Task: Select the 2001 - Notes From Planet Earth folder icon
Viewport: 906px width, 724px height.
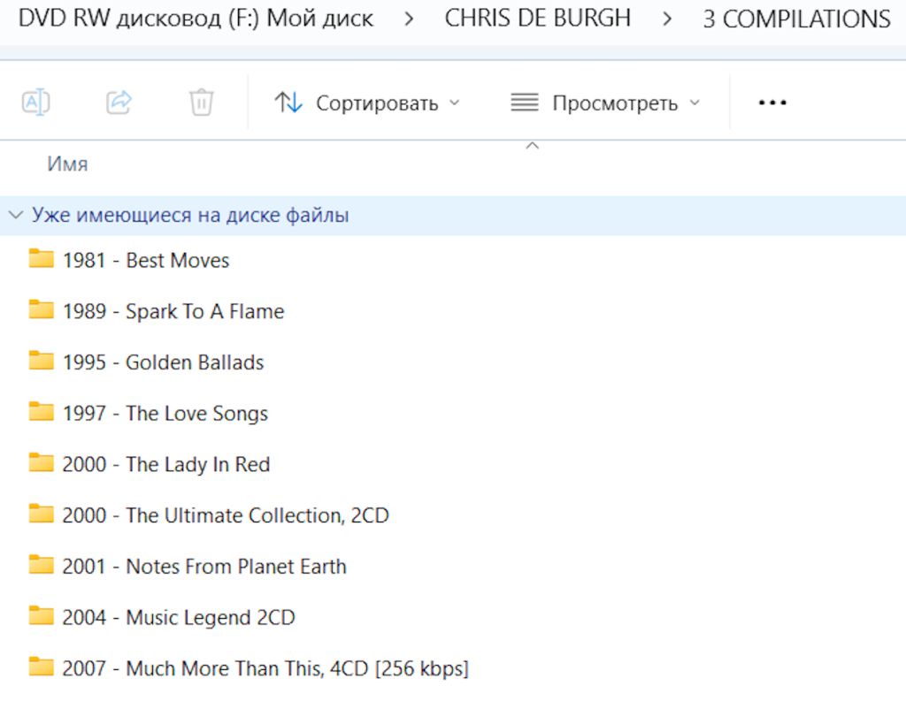Action: click(41, 564)
